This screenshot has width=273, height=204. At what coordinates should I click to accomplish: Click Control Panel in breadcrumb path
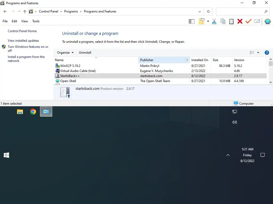pos(49,11)
